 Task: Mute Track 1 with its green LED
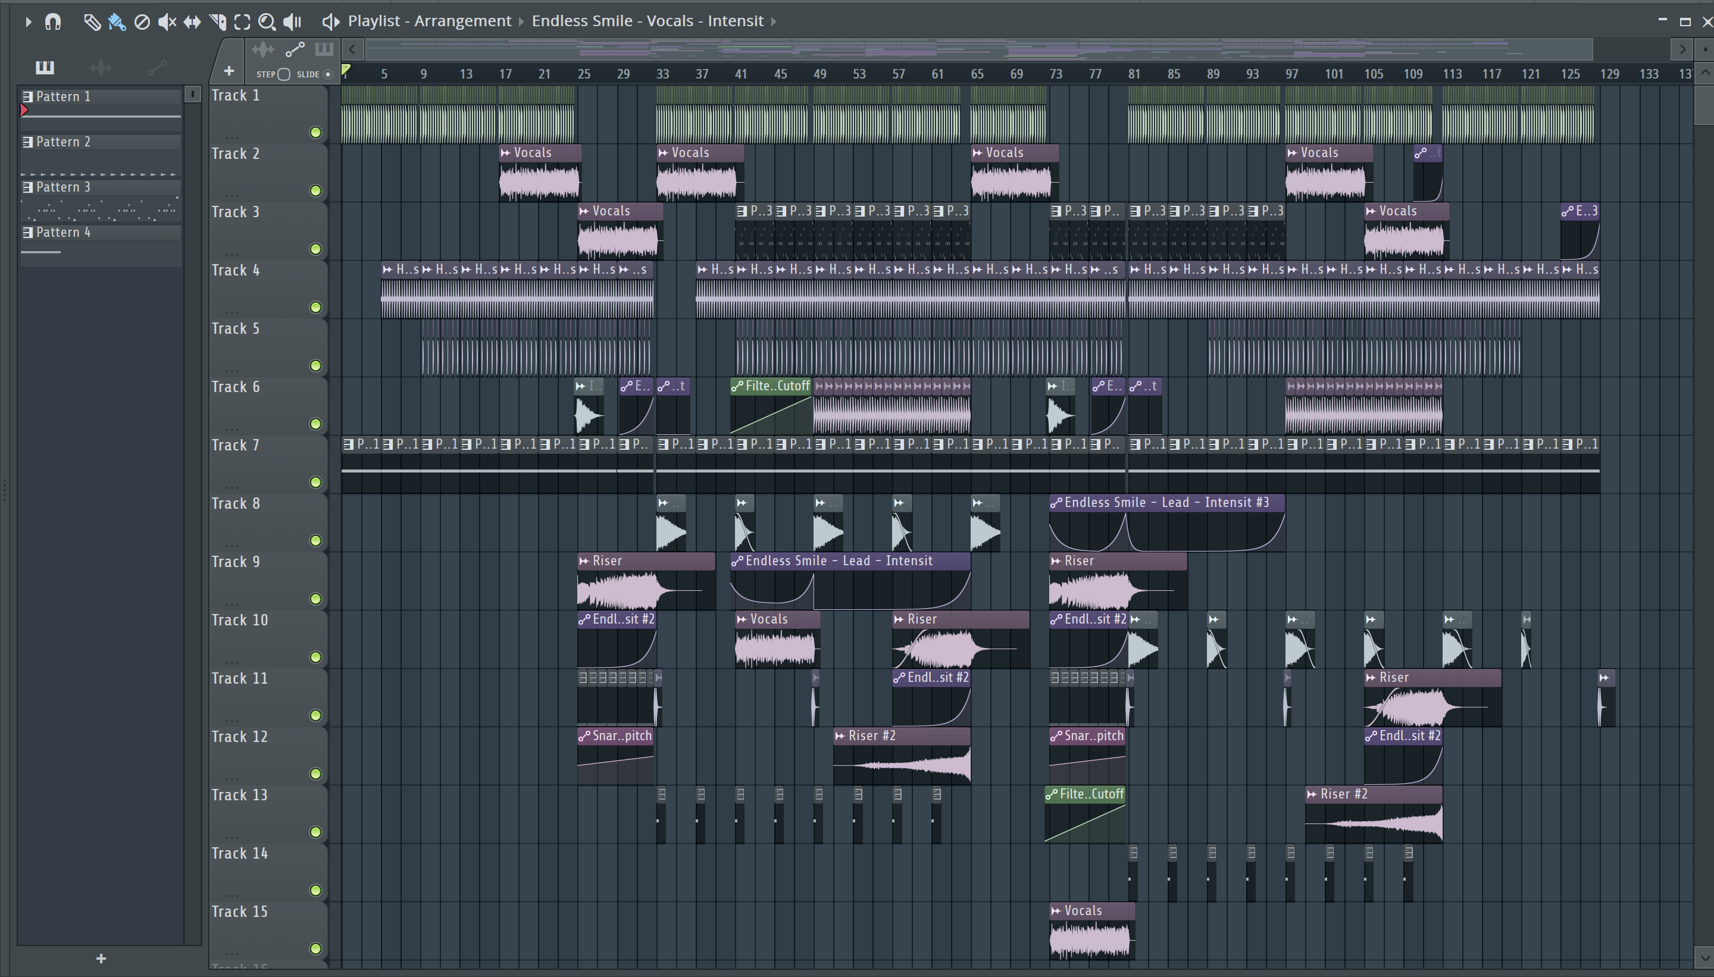(315, 133)
